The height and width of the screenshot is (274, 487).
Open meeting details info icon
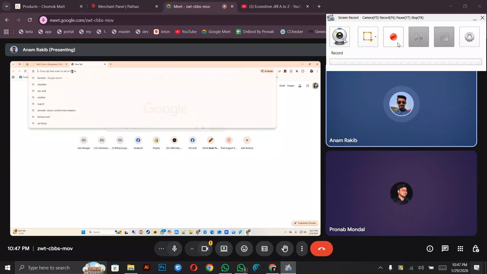pyautogui.click(x=430, y=249)
